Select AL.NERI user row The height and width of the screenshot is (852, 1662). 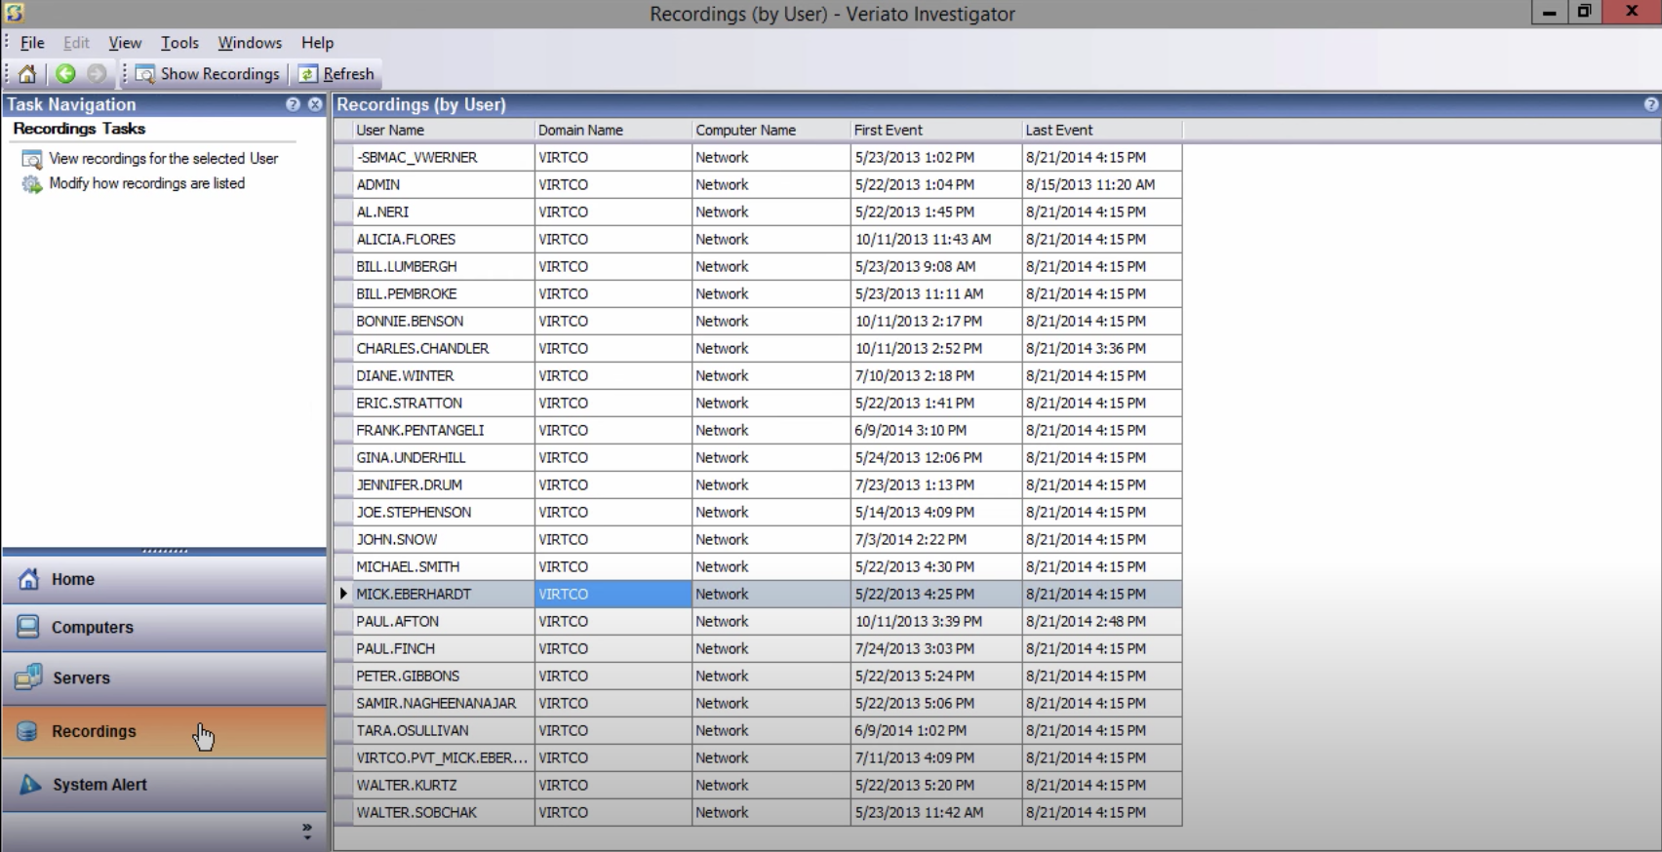[758, 212]
